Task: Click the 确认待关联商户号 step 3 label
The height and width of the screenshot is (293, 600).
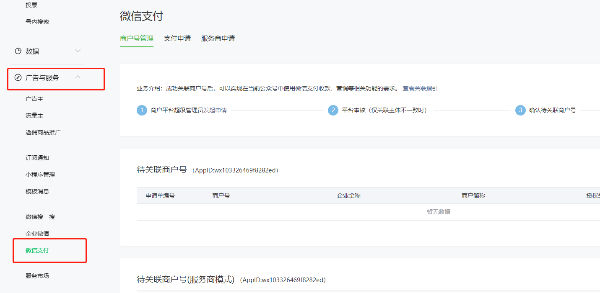Action: (552, 110)
